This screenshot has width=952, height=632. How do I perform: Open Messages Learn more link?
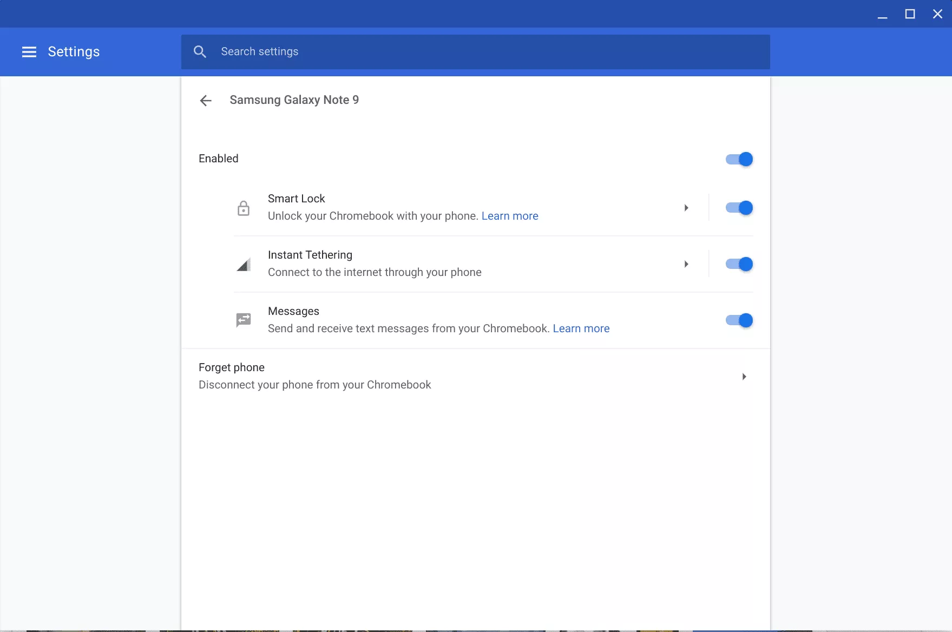pos(581,328)
